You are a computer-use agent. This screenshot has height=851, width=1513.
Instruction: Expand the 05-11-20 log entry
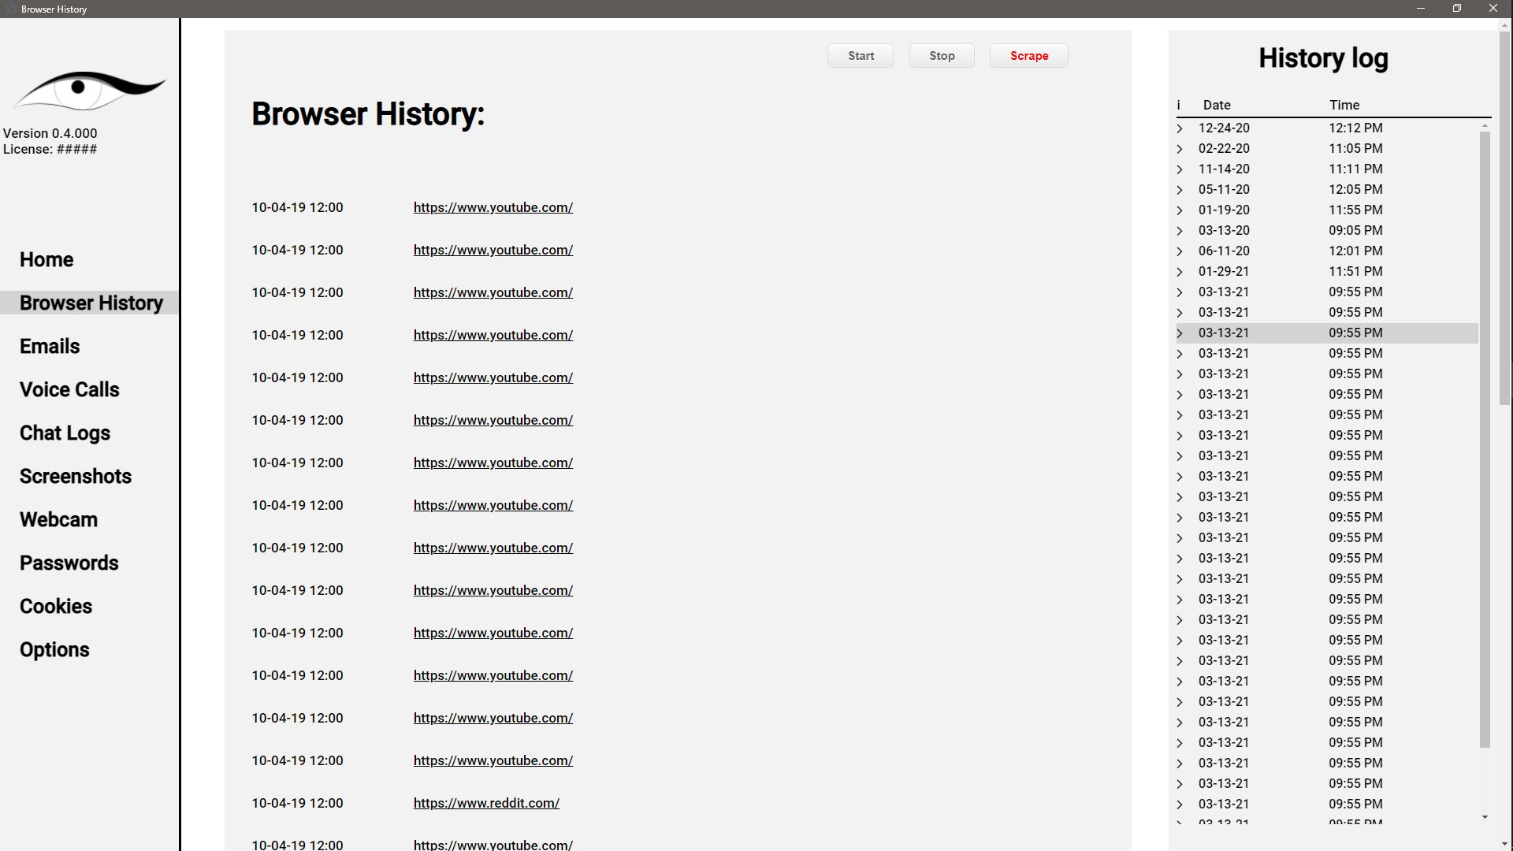coord(1180,190)
